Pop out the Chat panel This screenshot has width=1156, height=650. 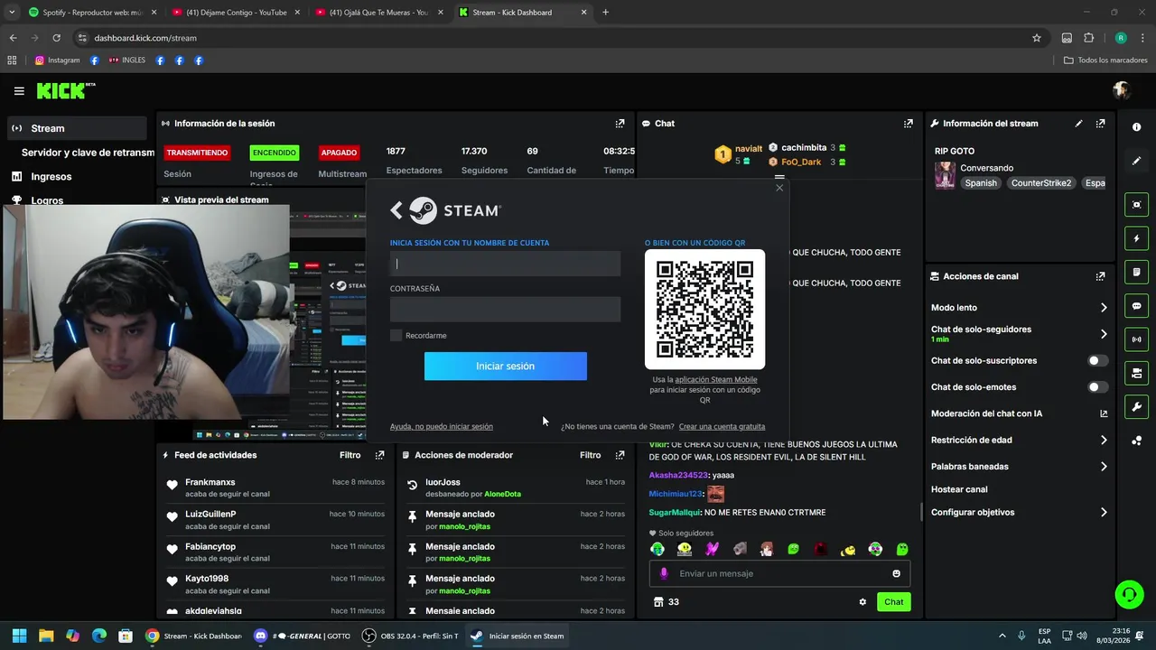[909, 124]
